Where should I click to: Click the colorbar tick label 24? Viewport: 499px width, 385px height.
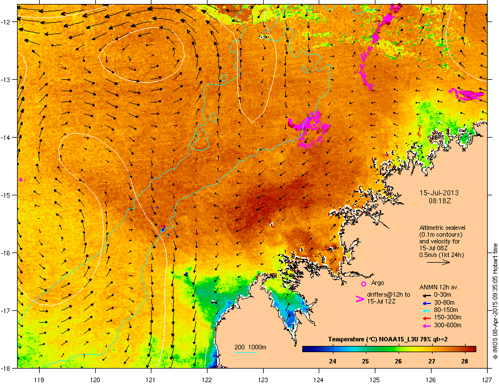coord(332,361)
